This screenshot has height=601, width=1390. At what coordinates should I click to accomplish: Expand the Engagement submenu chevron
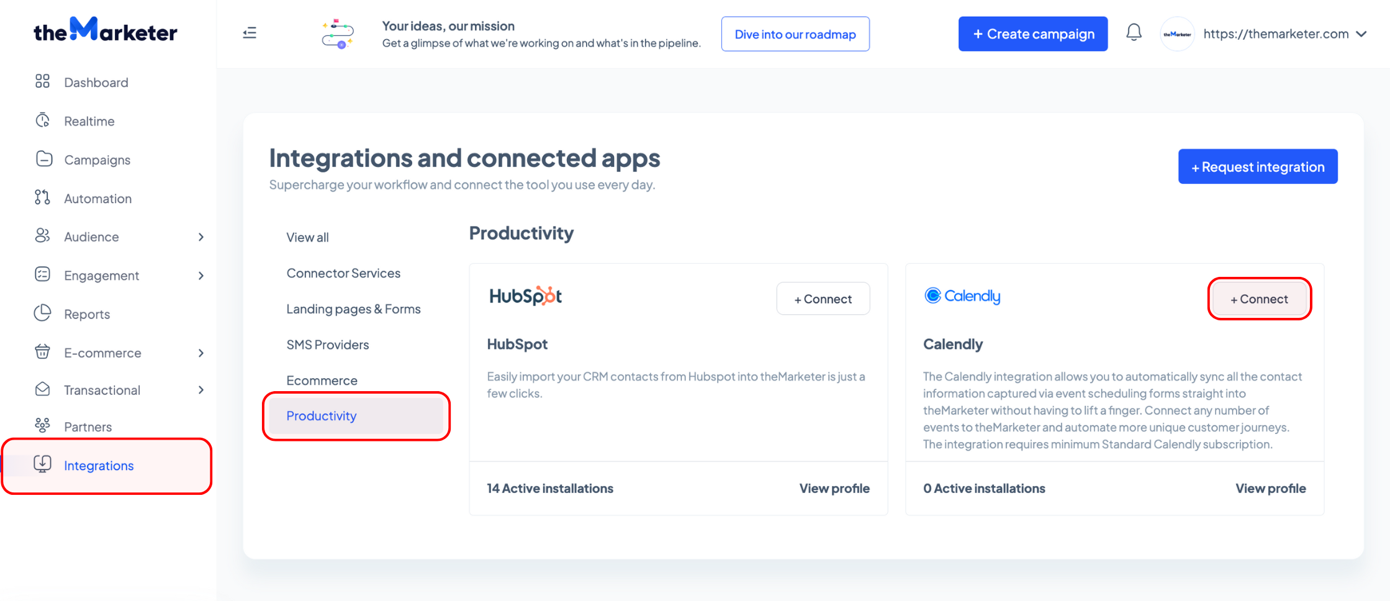point(201,276)
